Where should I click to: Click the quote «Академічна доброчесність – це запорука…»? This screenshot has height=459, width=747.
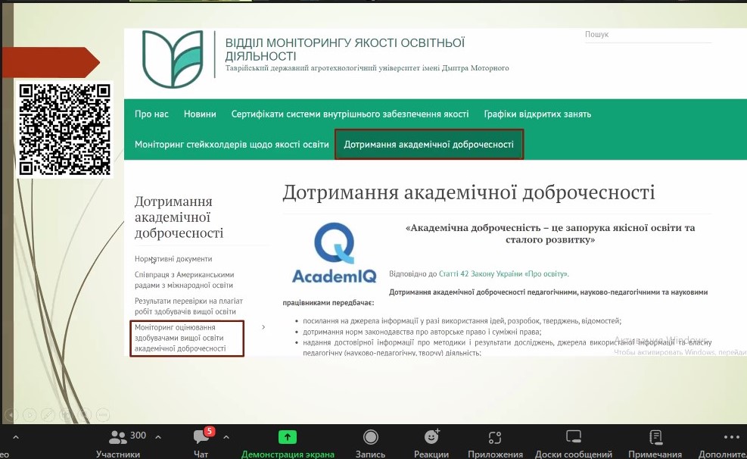tap(550, 233)
